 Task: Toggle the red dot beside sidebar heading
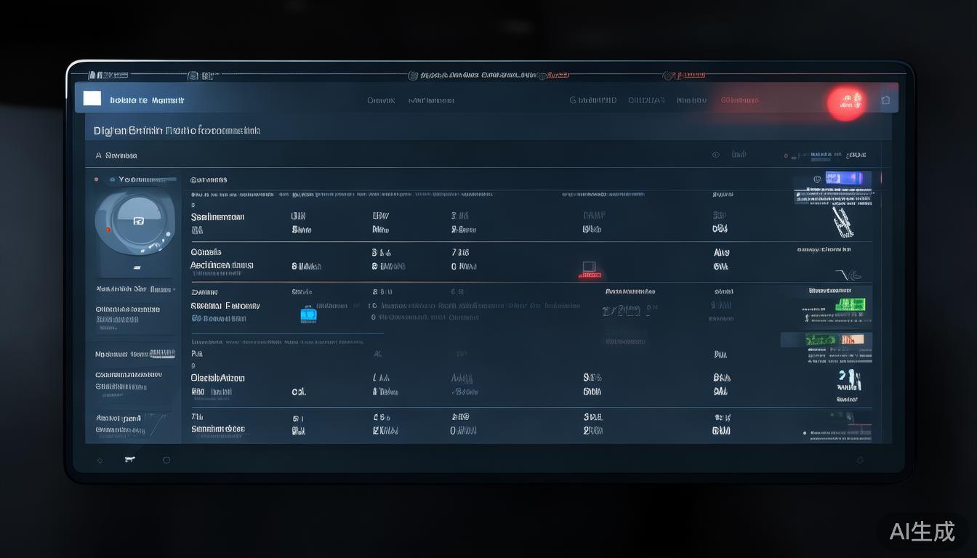point(96,179)
